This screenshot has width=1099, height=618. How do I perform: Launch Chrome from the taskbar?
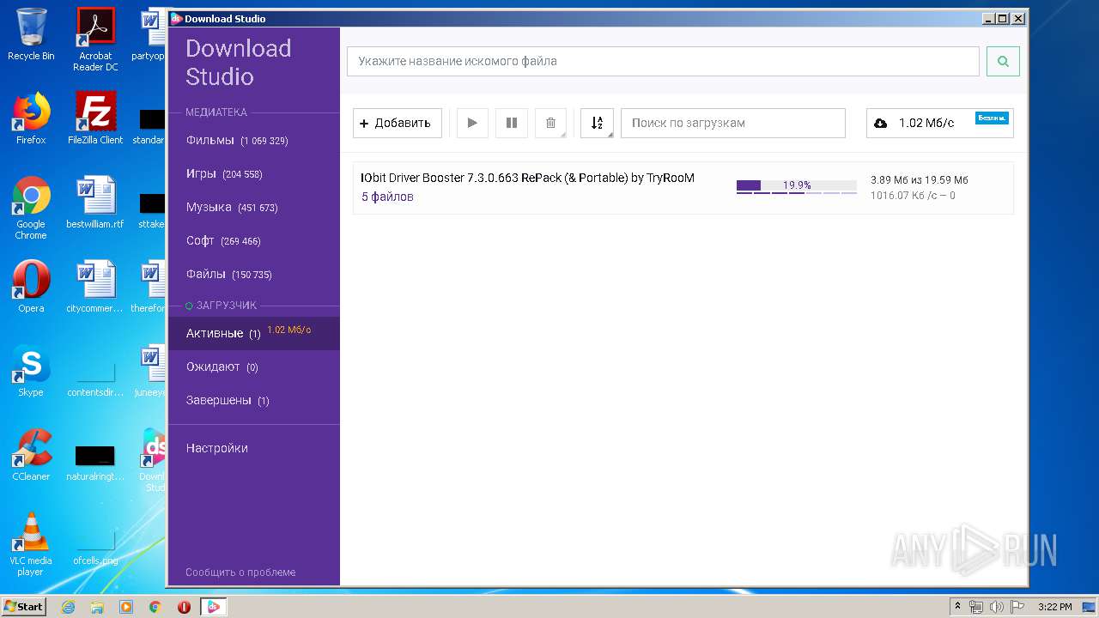155,607
